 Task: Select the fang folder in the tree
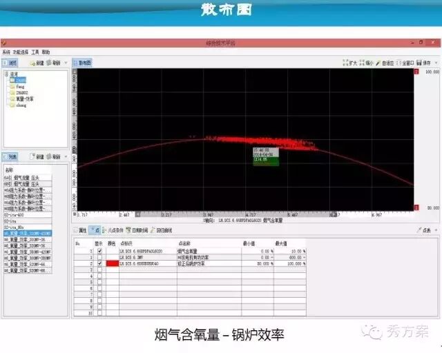coord(17,87)
